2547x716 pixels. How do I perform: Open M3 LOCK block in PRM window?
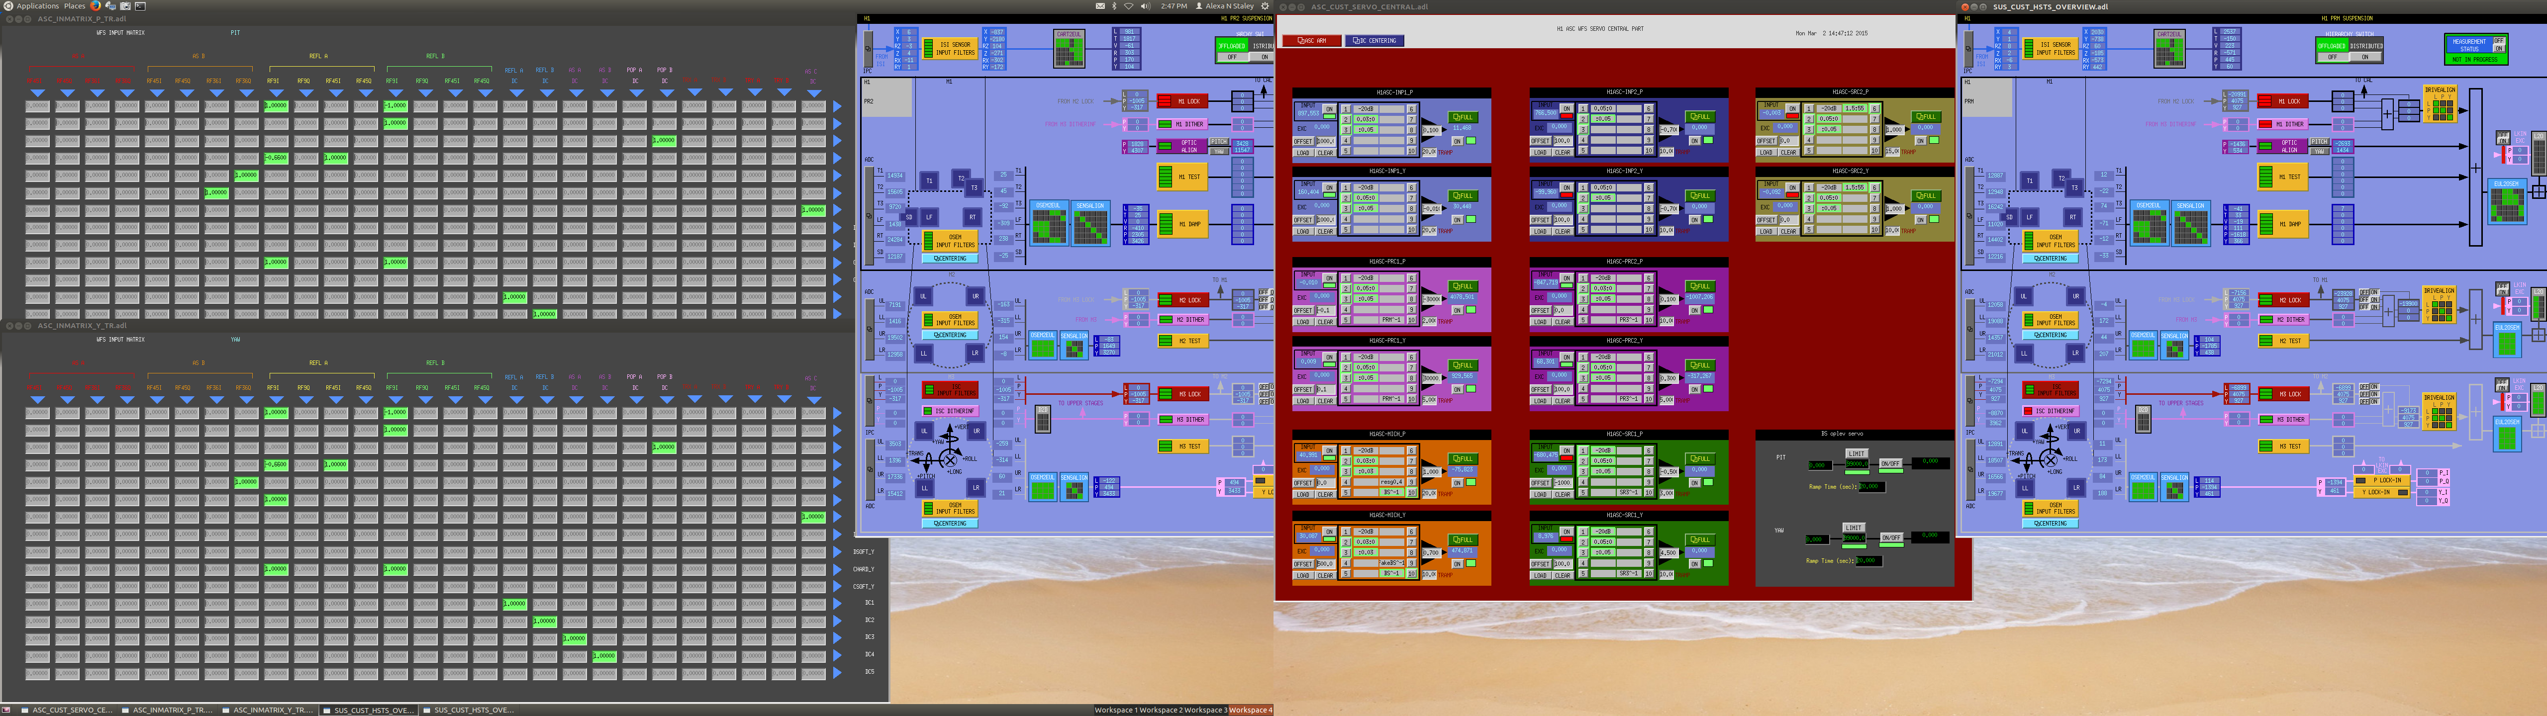coord(2284,394)
